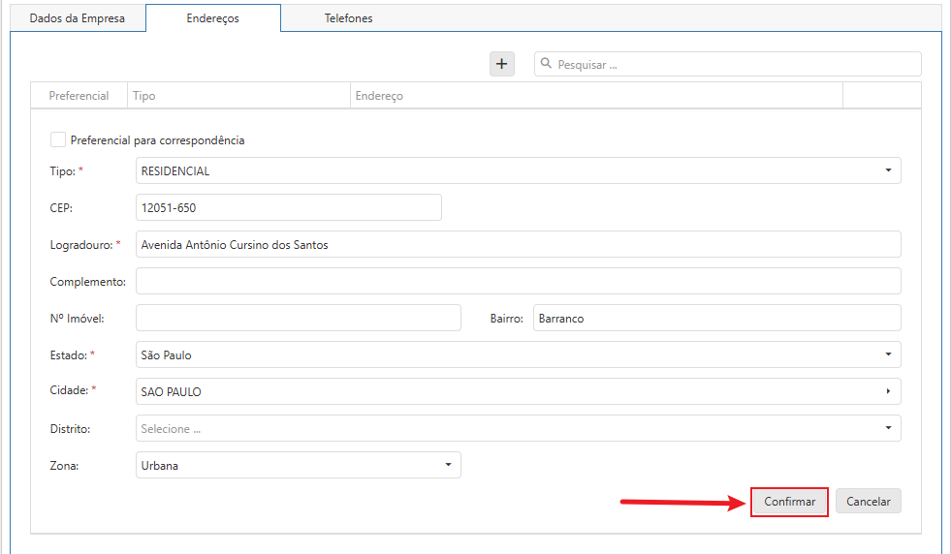Click the Nº Imóvel input field
The image size is (951, 554).
pos(299,318)
